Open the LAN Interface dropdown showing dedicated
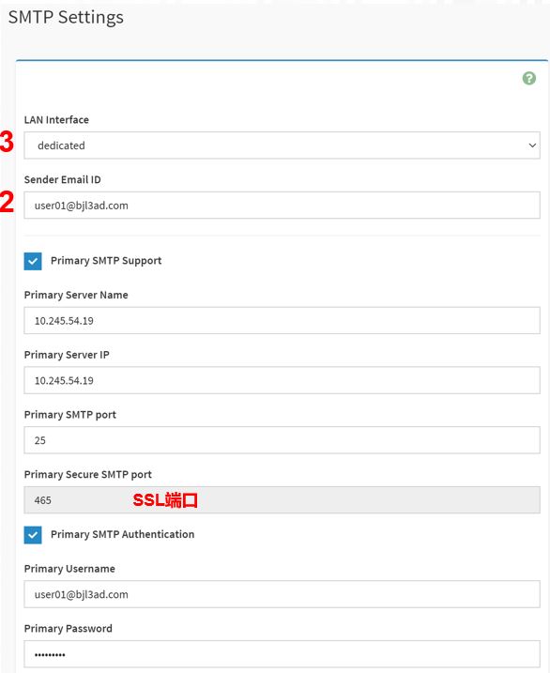Viewport: 550px width, 673px height. [282, 145]
